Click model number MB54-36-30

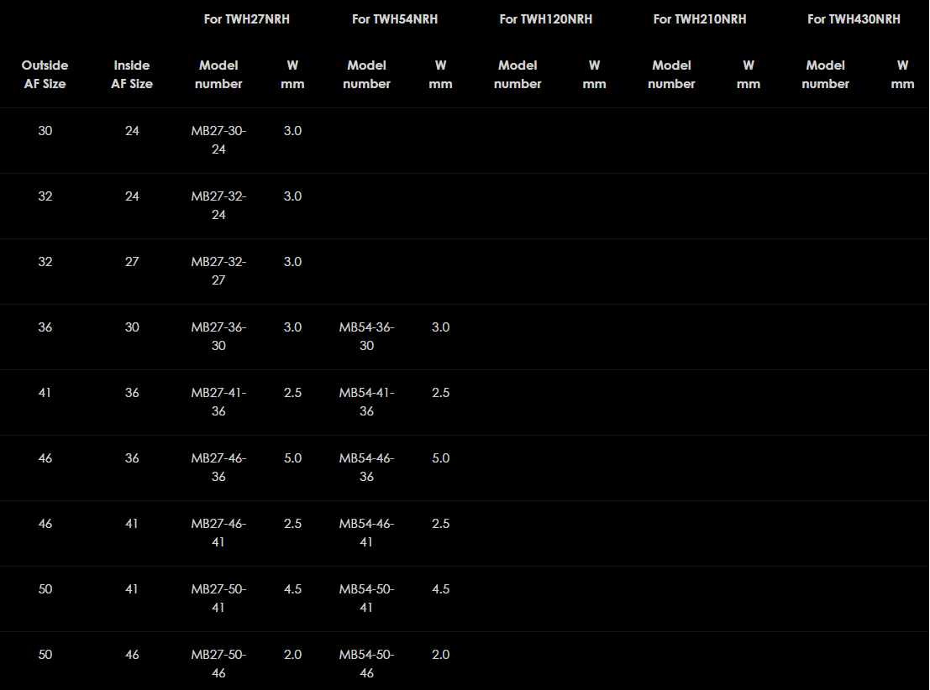tap(366, 337)
